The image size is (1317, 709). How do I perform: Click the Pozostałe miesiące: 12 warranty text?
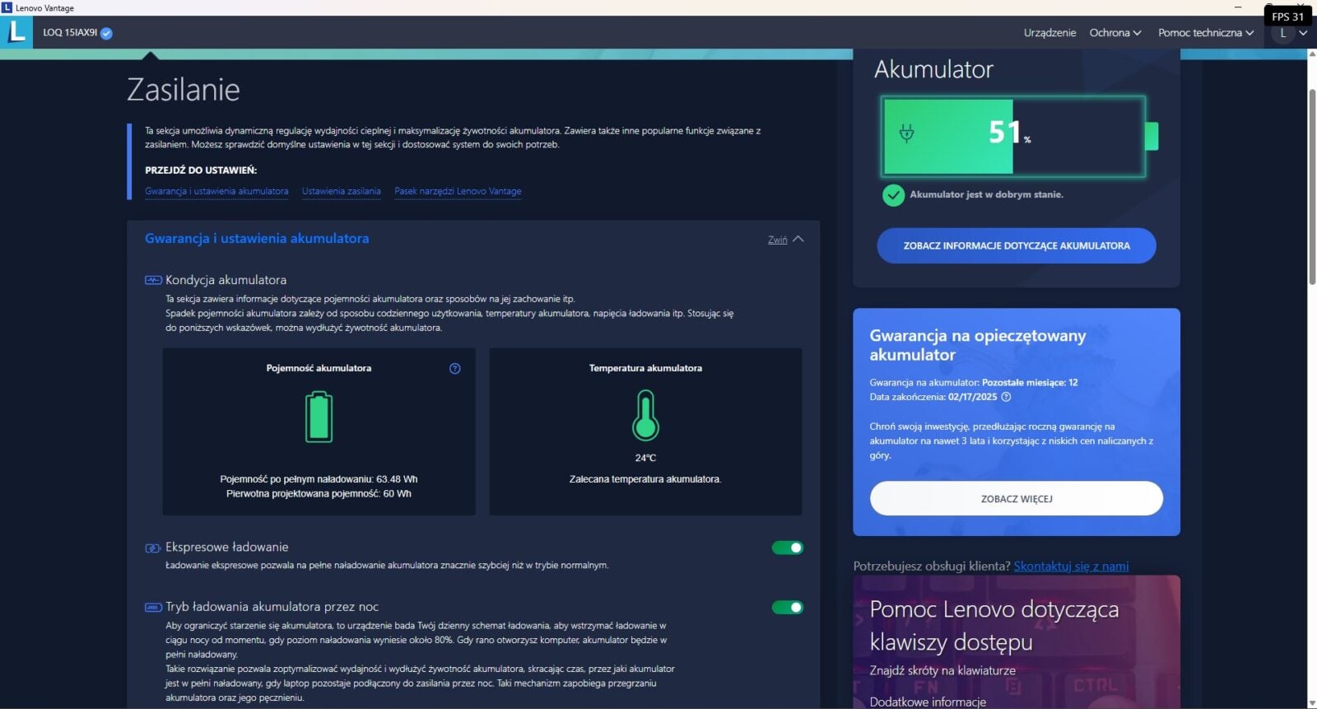click(1030, 383)
